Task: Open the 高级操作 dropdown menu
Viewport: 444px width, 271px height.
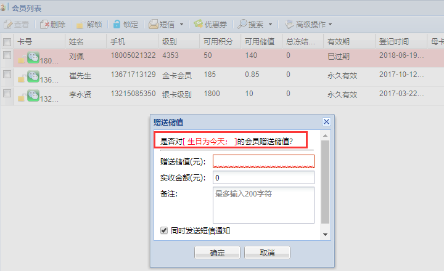Action: click(x=308, y=24)
